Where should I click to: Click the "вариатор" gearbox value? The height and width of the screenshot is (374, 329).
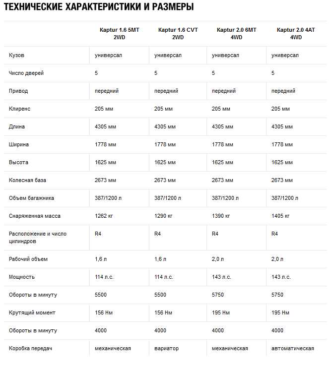(x=166, y=348)
